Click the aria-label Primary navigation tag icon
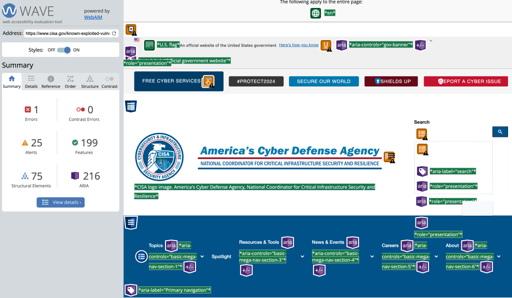512x298 pixels. click(x=130, y=290)
